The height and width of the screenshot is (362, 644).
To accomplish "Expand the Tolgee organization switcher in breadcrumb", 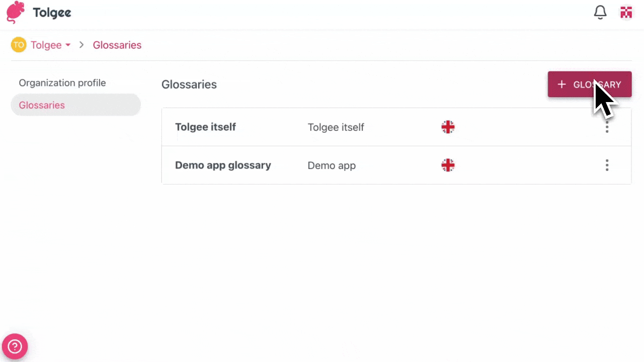I will click(x=68, y=45).
